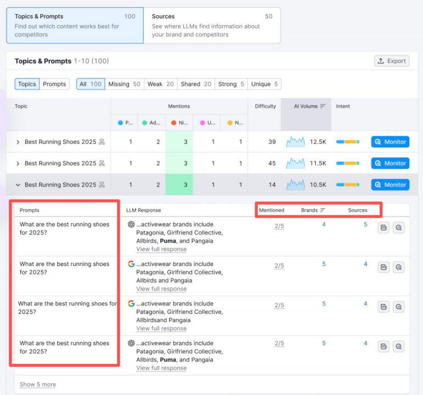
Task: Click Show 5 more below prompts
Action: click(37, 385)
